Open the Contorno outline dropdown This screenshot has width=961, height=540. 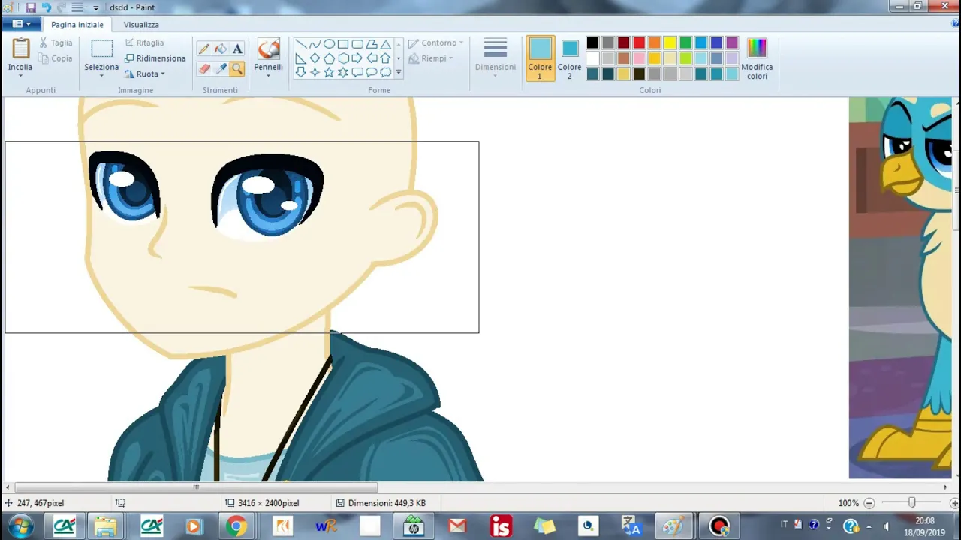[x=435, y=43]
